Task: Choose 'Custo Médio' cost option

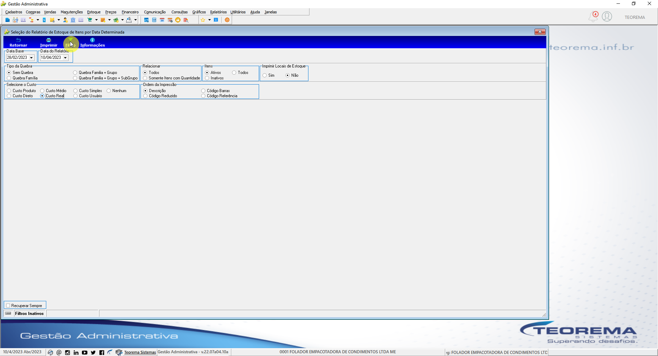Action: coord(53,91)
